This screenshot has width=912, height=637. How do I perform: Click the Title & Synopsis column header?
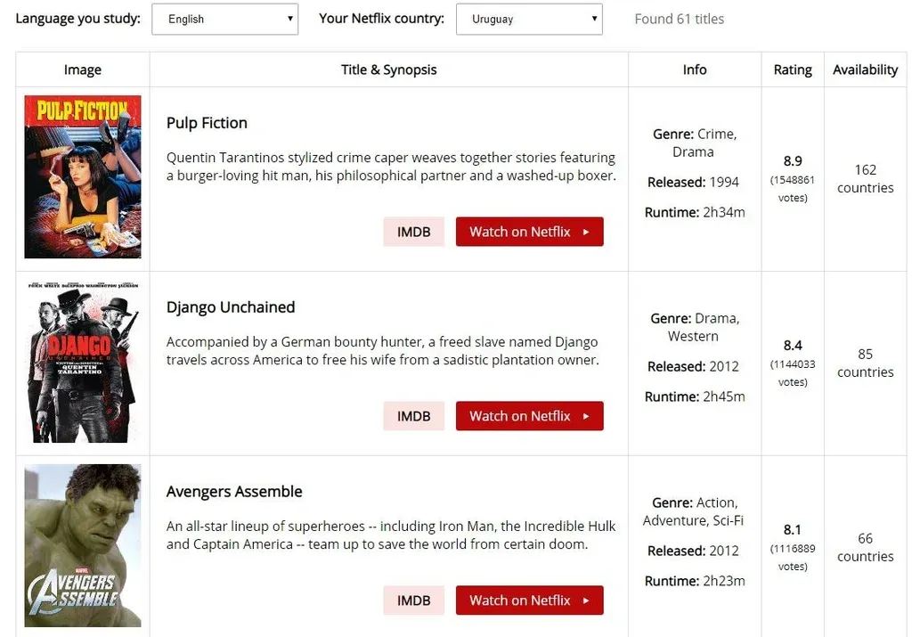[x=388, y=69]
